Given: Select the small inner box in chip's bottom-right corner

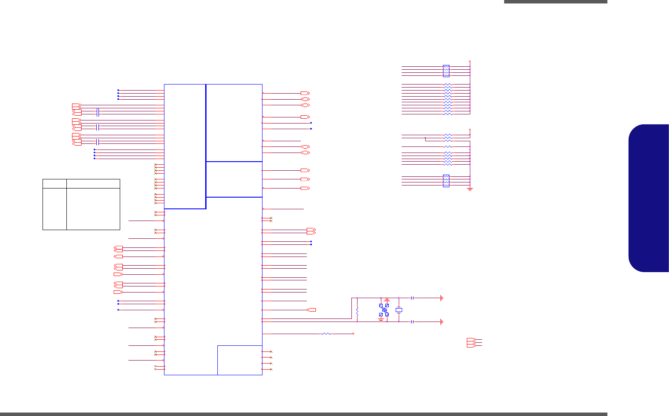Looking at the screenshot, I should tap(239, 360).
